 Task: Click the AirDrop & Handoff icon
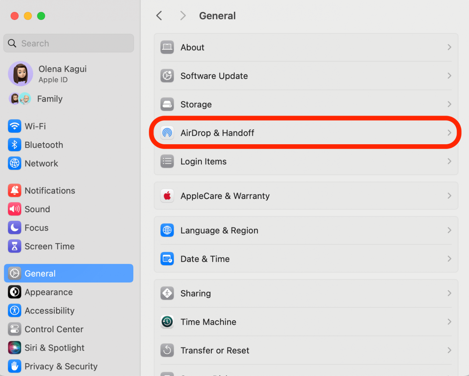[x=167, y=133]
